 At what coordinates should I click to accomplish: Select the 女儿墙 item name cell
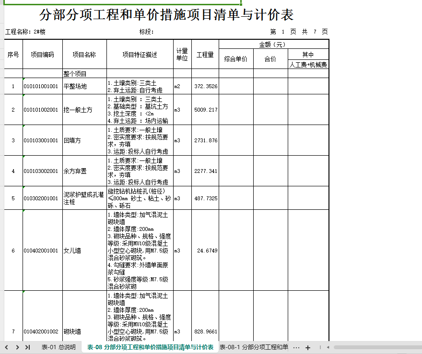point(84,251)
